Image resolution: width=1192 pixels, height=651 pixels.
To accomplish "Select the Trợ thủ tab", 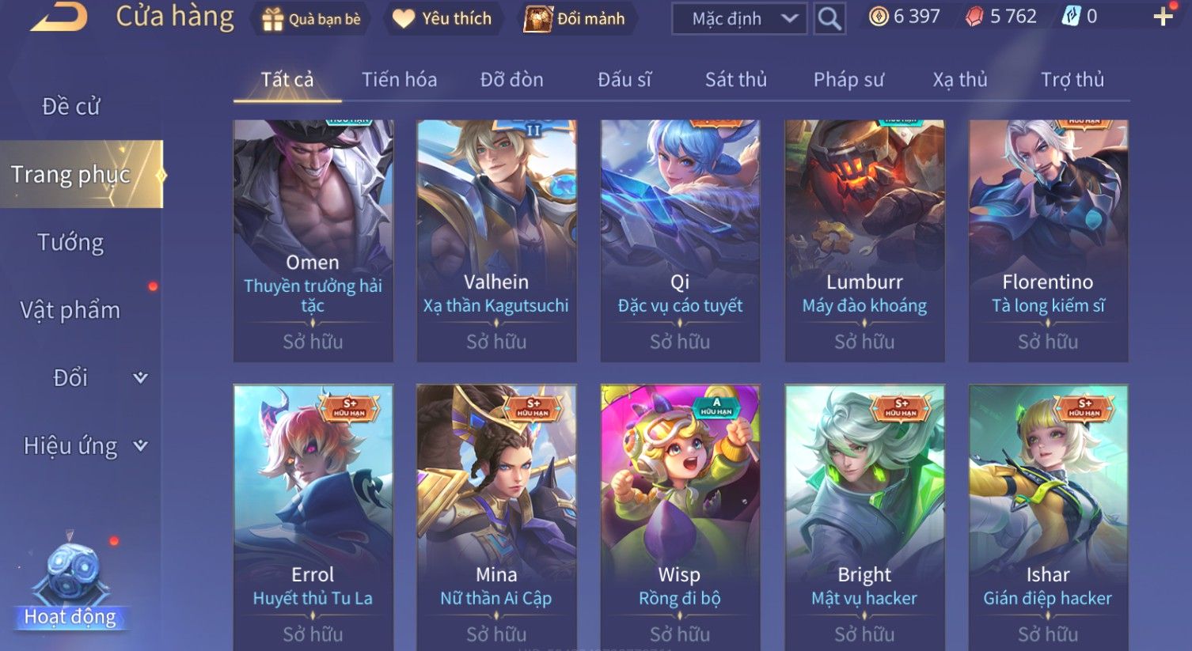I will (x=1072, y=79).
